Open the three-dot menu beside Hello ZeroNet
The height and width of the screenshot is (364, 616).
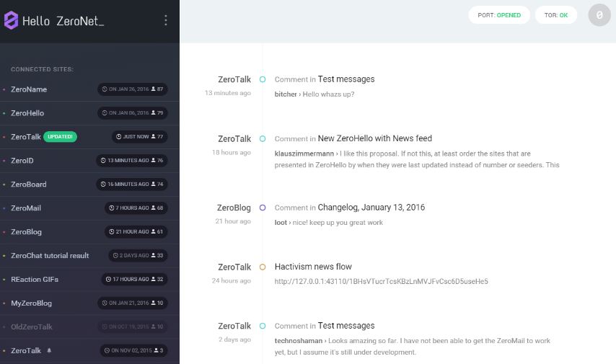[166, 20]
